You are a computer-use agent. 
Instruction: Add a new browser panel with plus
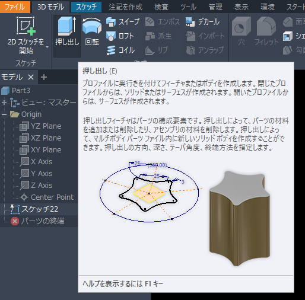pyautogui.click(x=44, y=77)
